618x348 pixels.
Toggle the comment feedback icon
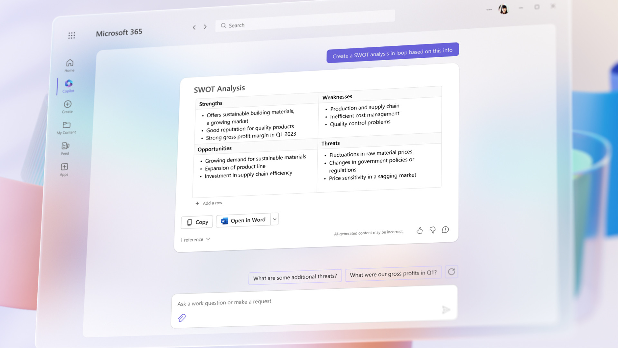click(445, 229)
